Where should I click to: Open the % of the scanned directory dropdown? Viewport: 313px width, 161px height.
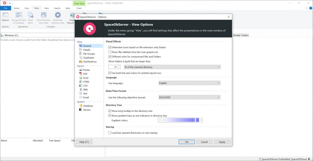tap(172, 67)
